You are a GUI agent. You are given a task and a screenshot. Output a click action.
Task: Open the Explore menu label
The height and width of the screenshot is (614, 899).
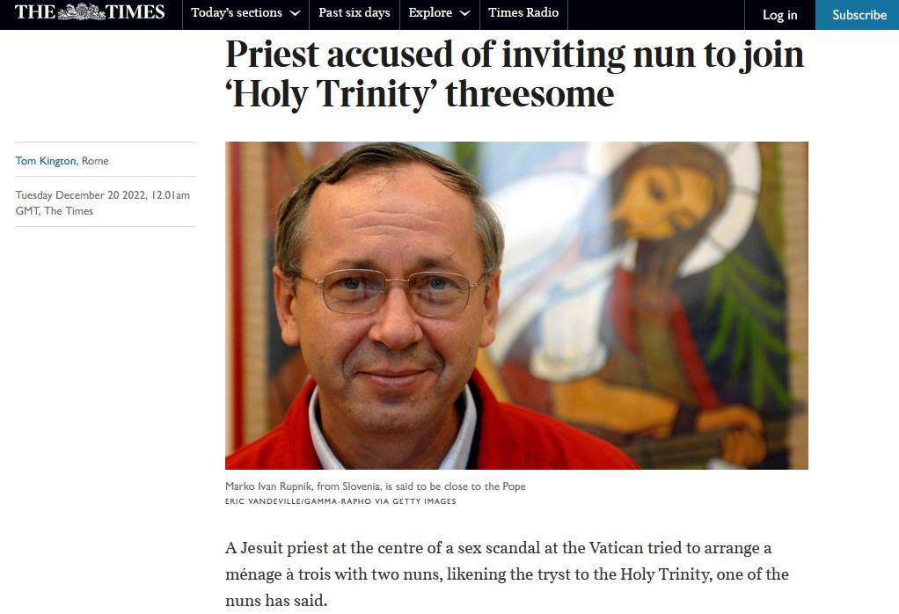pyautogui.click(x=430, y=13)
